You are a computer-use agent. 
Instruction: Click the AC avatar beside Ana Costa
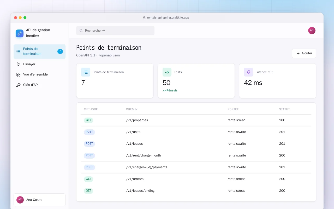click(20, 200)
